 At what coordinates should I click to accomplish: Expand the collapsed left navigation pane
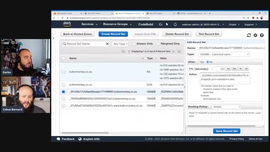tap(54, 38)
